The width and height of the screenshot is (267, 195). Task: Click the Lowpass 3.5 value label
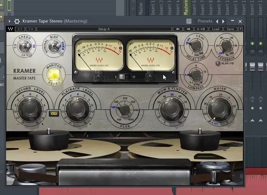point(186,75)
